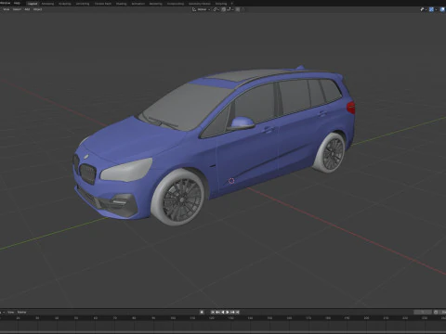The height and width of the screenshot is (334, 446).
Task: Switch to the Scripting workspace tab
Action: (x=221, y=4)
